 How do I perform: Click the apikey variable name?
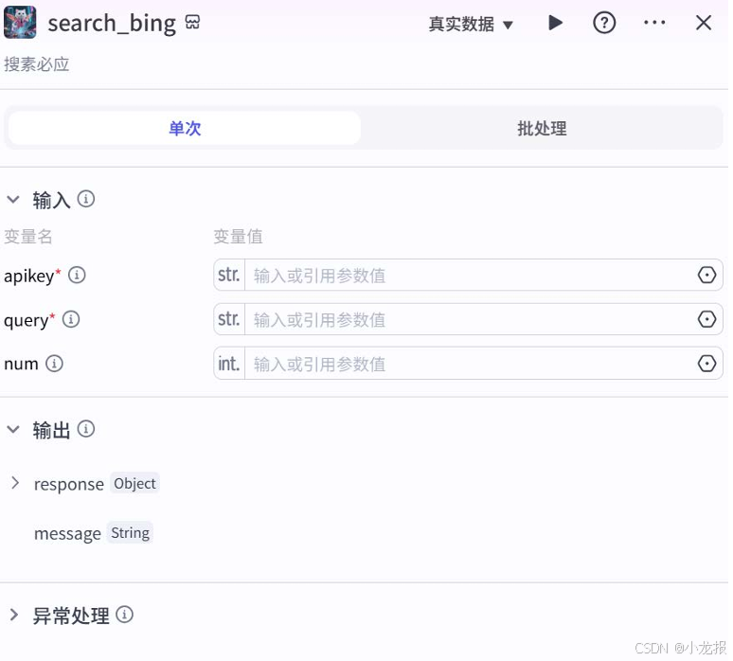pyautogui.click(x=29, y=276)
